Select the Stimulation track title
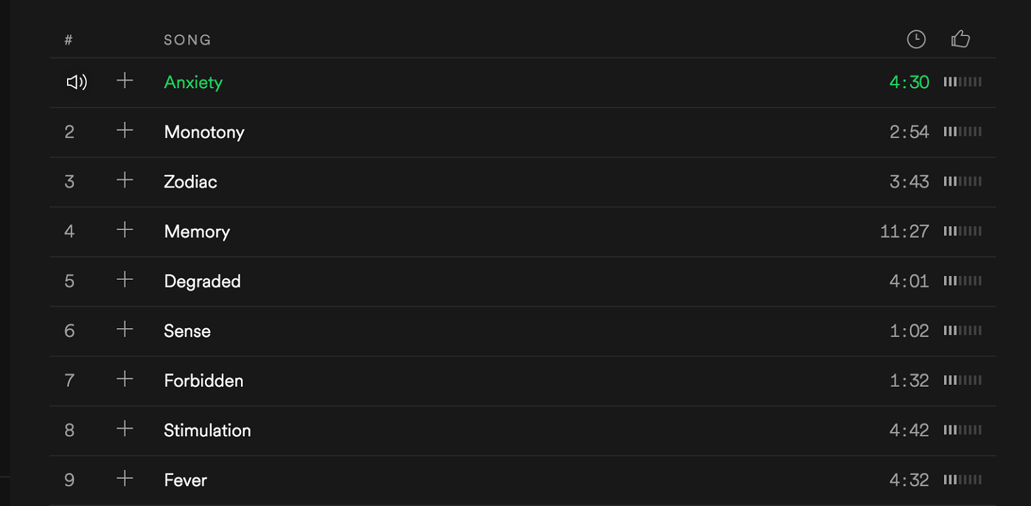This screenshot has width=1031, height=506. coord(207,431)
